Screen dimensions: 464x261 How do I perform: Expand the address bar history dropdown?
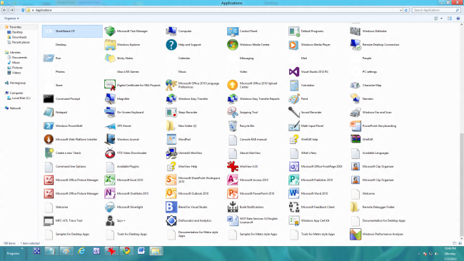point(400,10)
